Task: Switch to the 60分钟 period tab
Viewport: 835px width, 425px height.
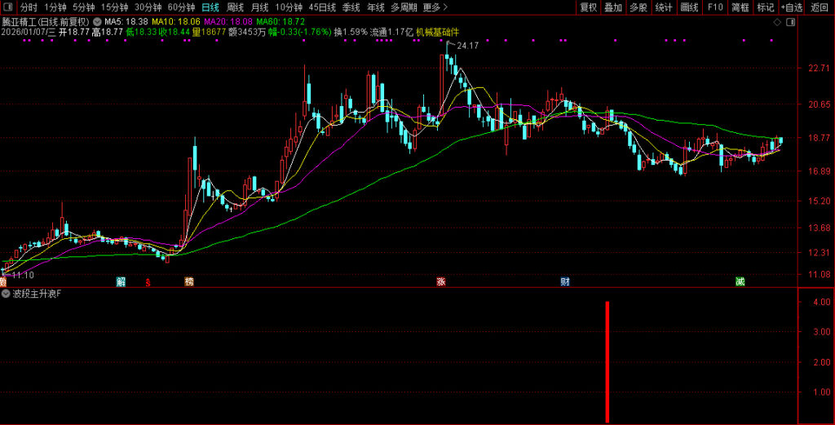Action: point(181,7)
